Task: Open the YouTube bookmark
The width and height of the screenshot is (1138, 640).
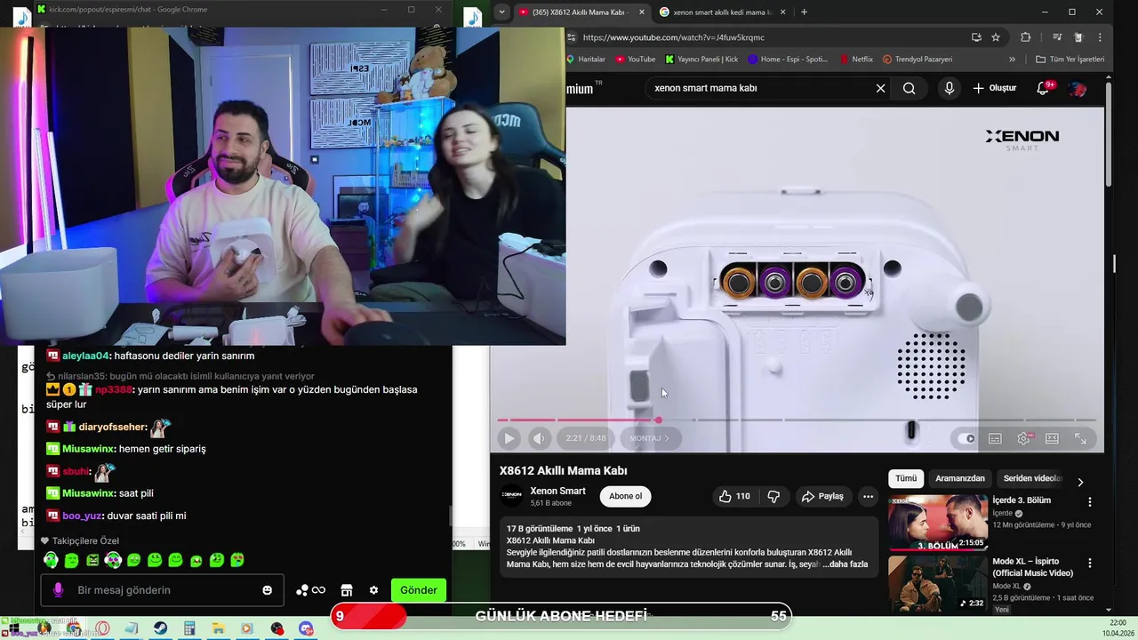Action: tap(635, 60)
